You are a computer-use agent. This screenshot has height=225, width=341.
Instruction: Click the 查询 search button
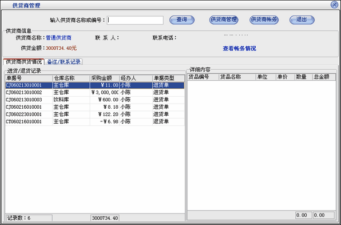182,20
